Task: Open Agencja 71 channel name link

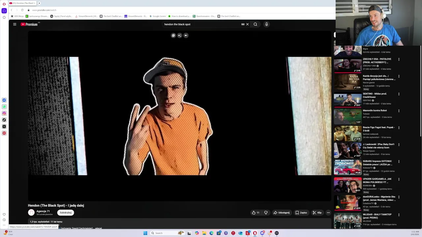Action: [43, 211]
